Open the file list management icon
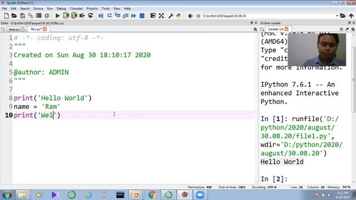Image resolution: width=356 pixels, height=200 pixels. click(39, 16)
